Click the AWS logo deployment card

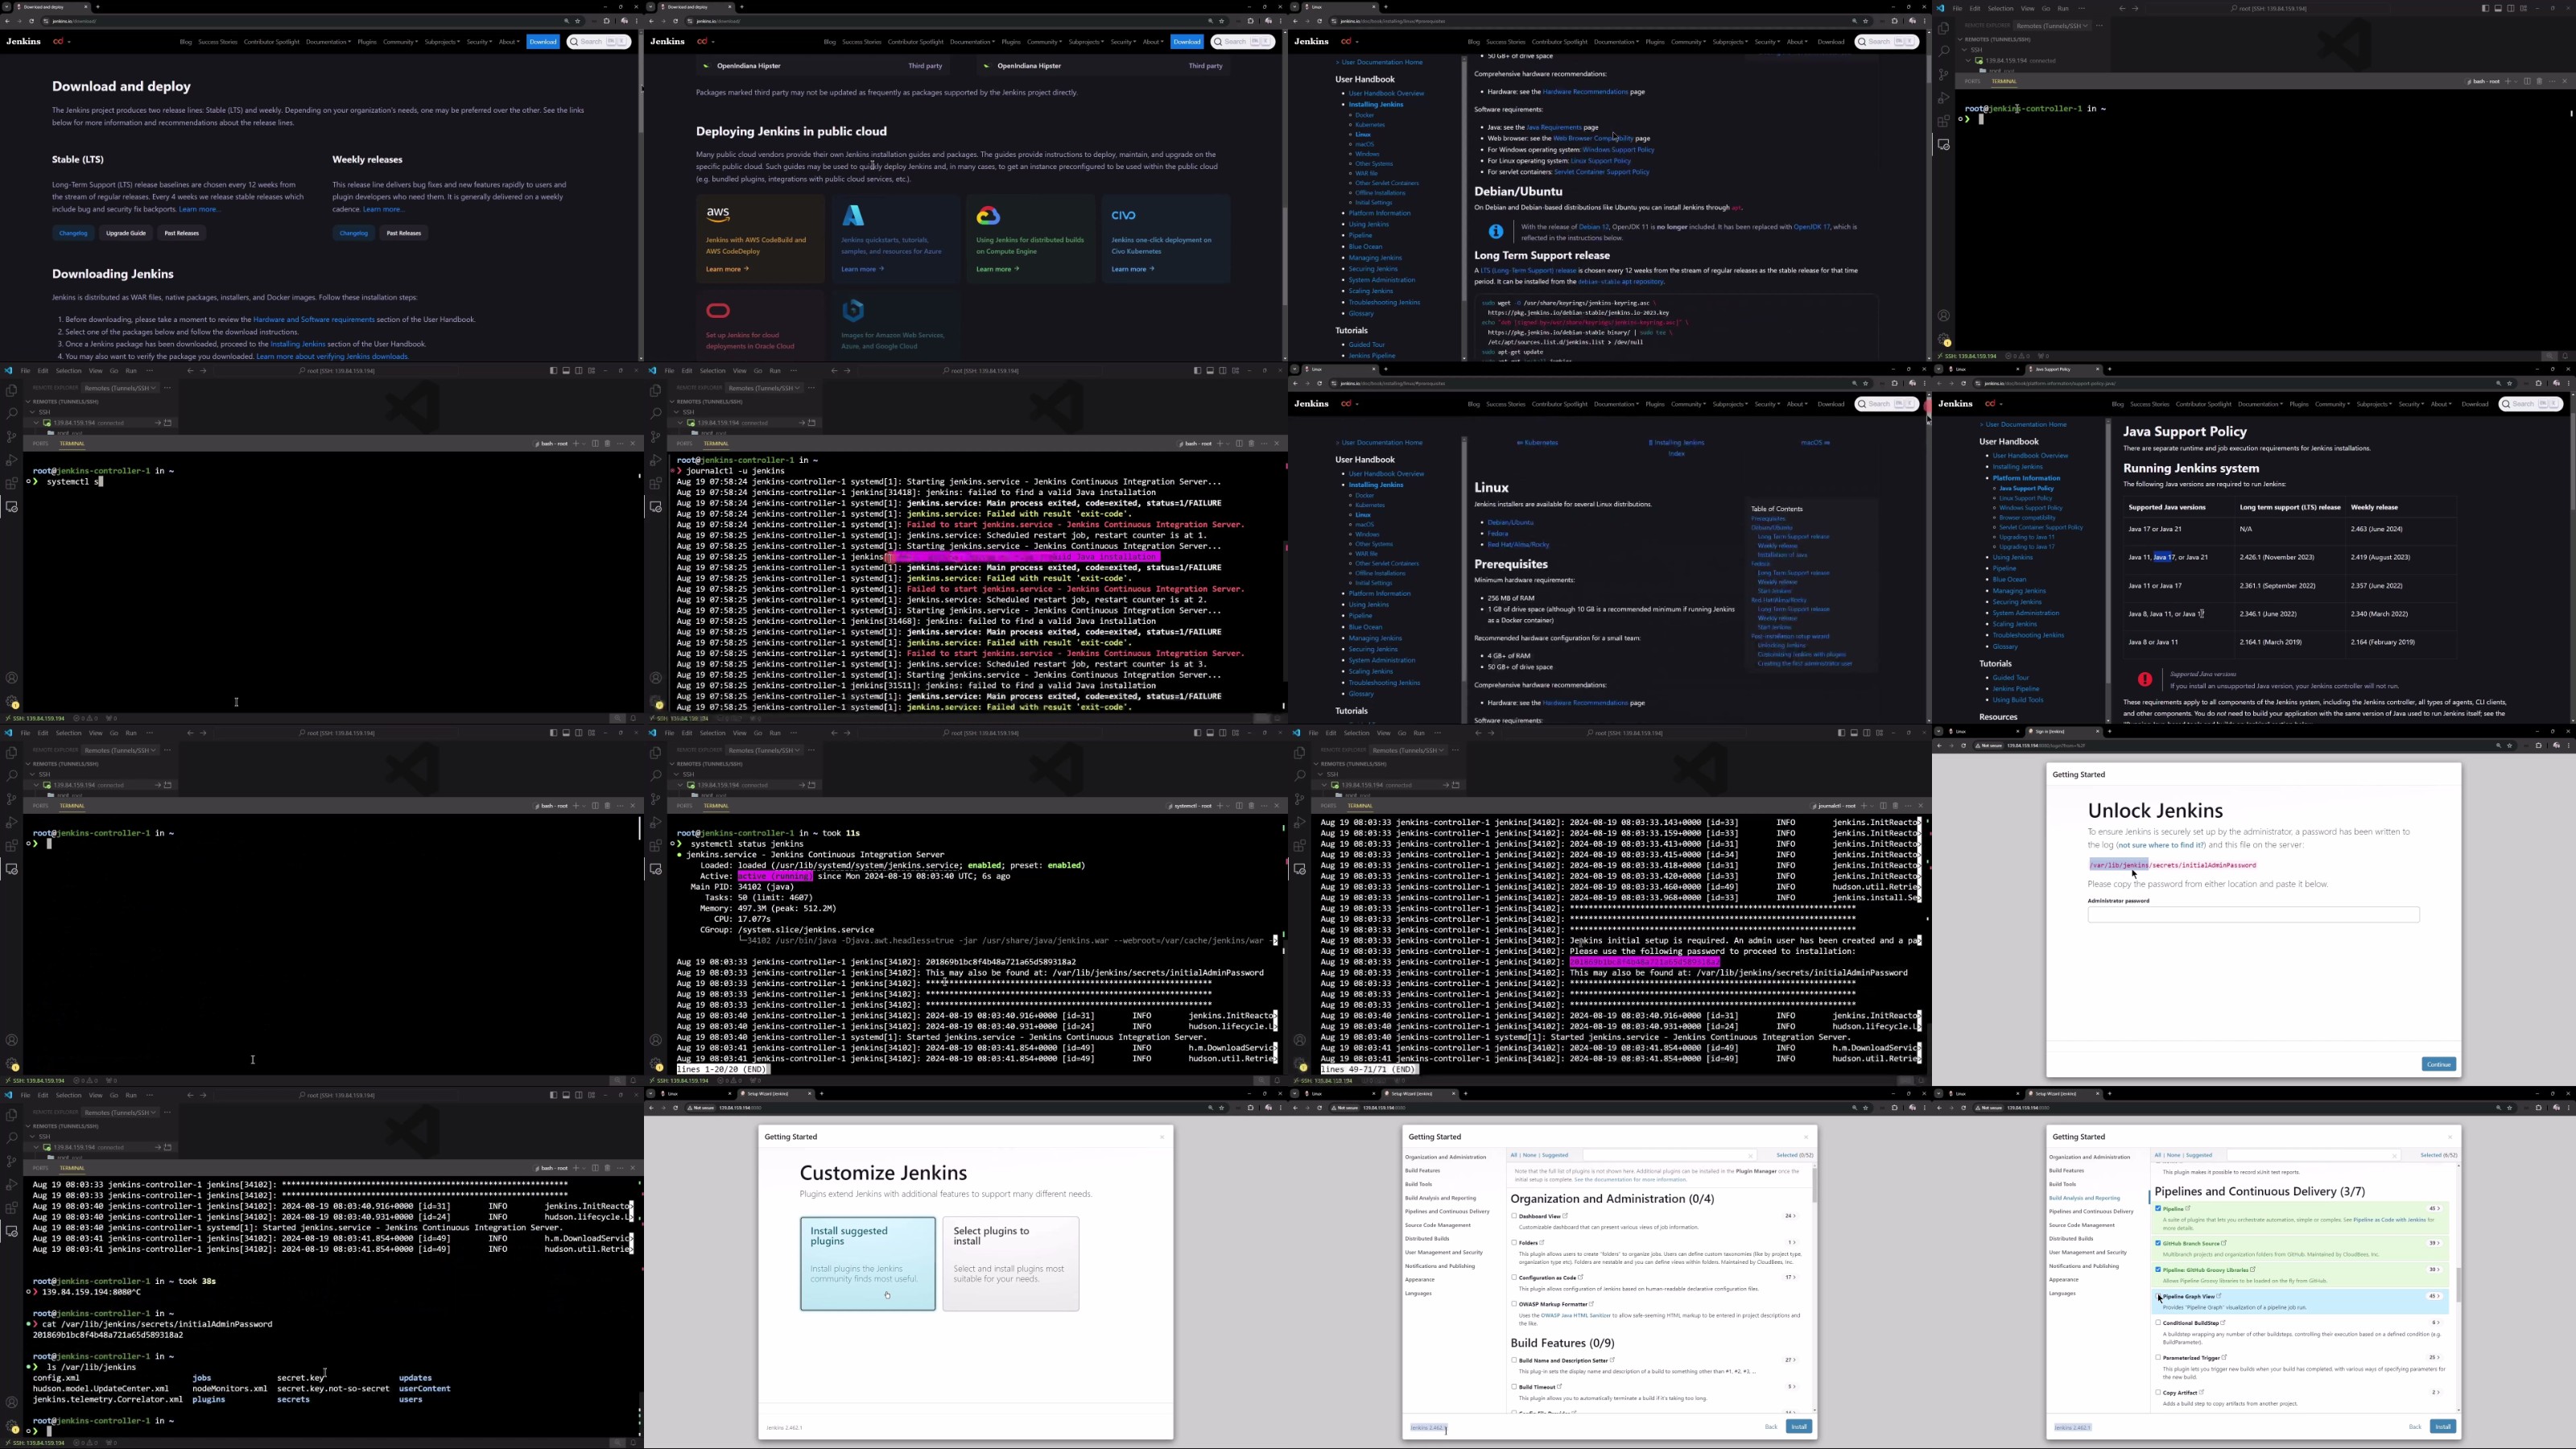(719, 216)
